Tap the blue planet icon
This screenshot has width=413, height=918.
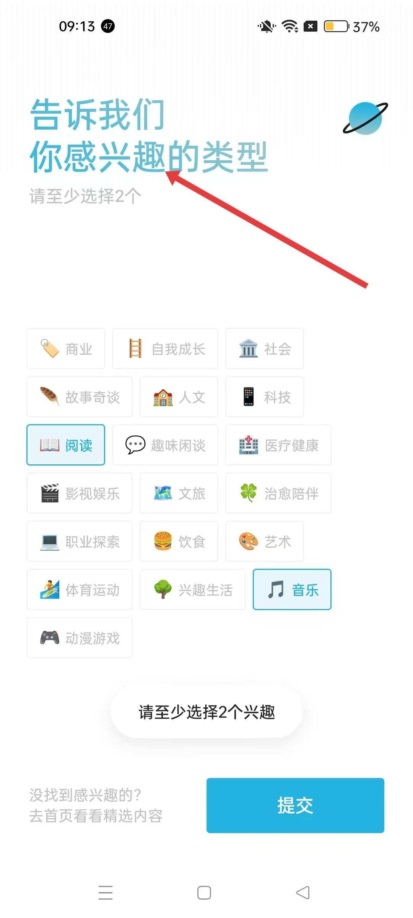pos(365,118)
